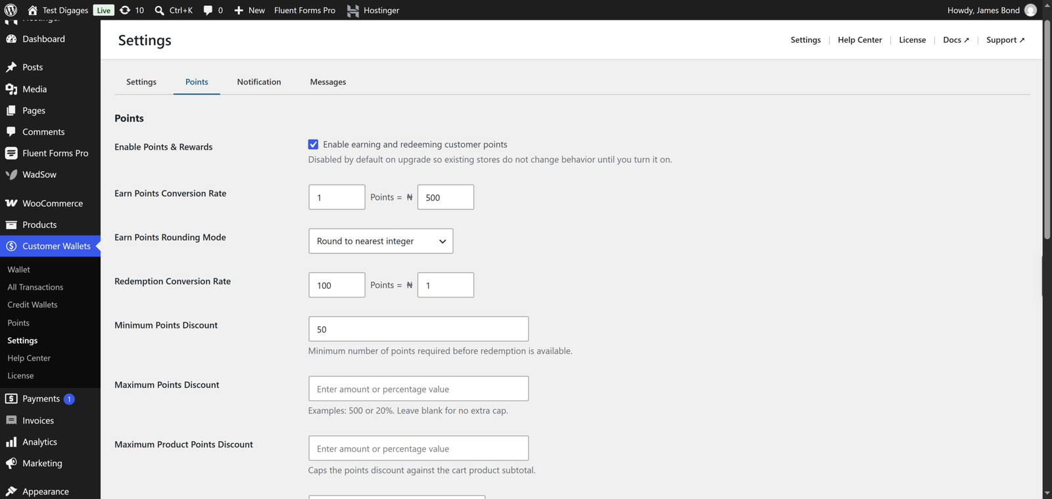Click the New content plus menu

tap(249, 10)
